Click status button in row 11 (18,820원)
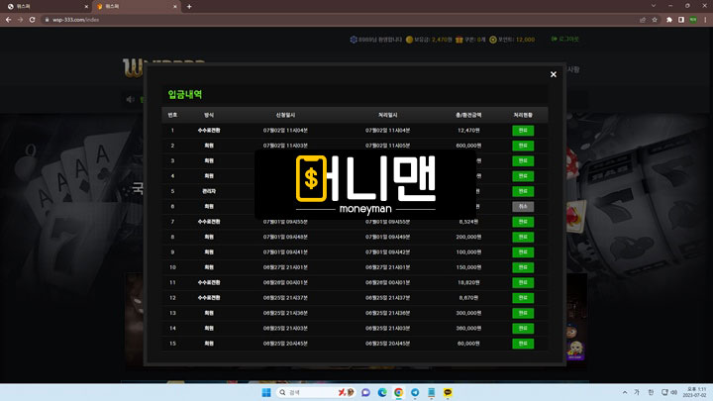Viewport: 713px width, 401px height. point(523,283)
